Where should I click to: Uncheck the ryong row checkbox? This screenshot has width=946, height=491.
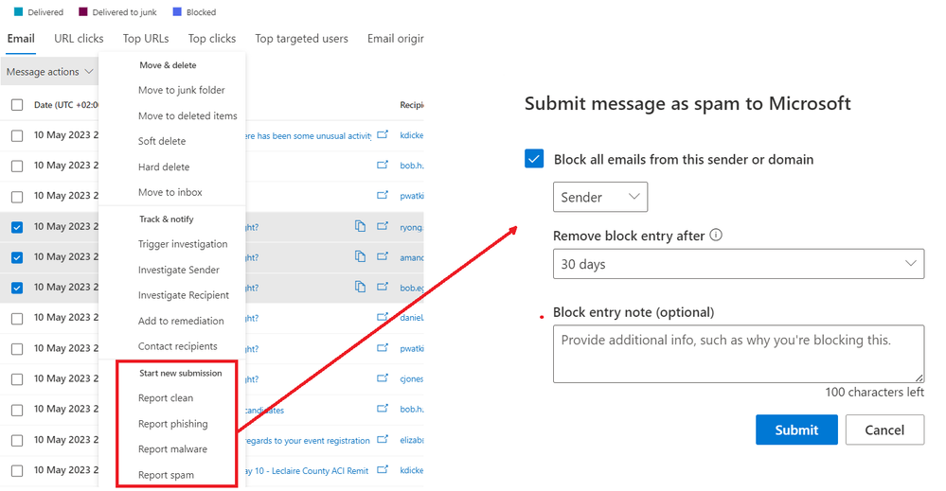click(x=17, y=227)
